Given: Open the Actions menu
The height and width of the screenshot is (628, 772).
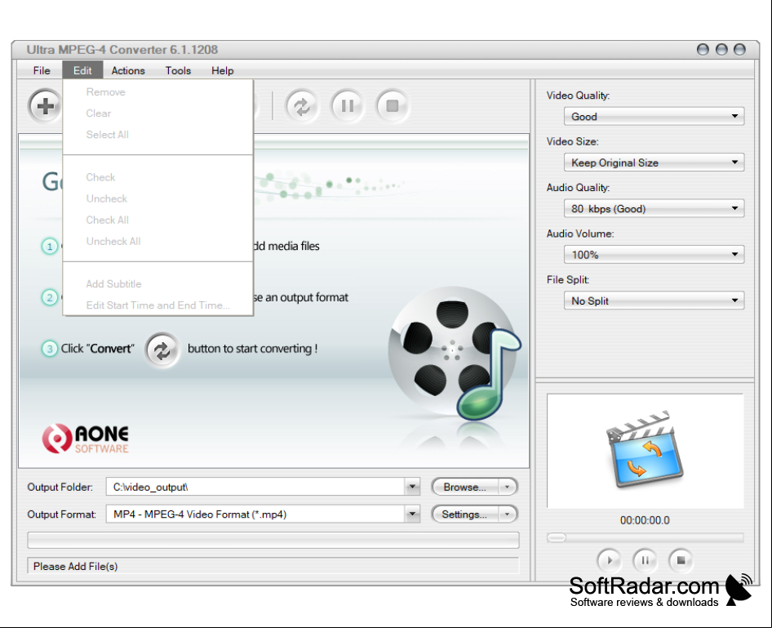Looking at the screenshot, I should click(x=128, y=70).
